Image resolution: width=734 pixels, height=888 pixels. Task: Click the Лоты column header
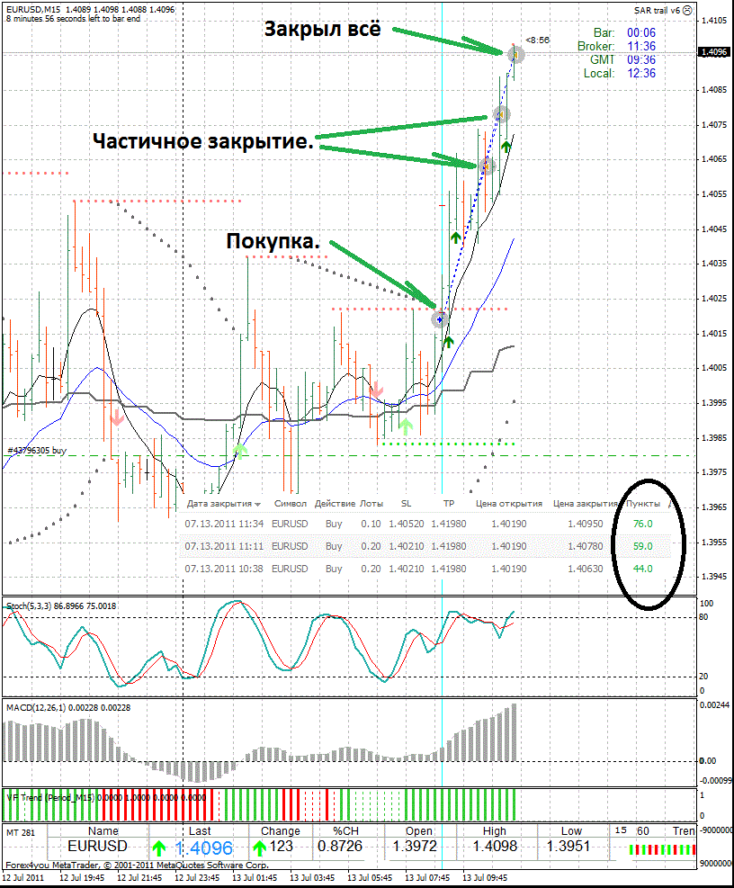[x=371, y=504]
